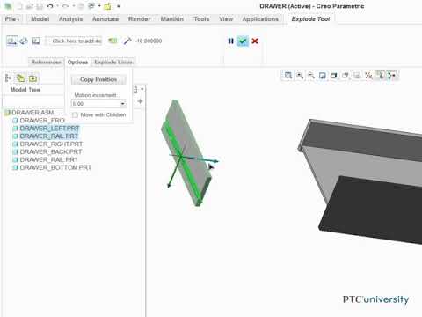422x317 pixels.
Task: Click the Open file icon in quick access toolbar
Action: pos(29,6)
